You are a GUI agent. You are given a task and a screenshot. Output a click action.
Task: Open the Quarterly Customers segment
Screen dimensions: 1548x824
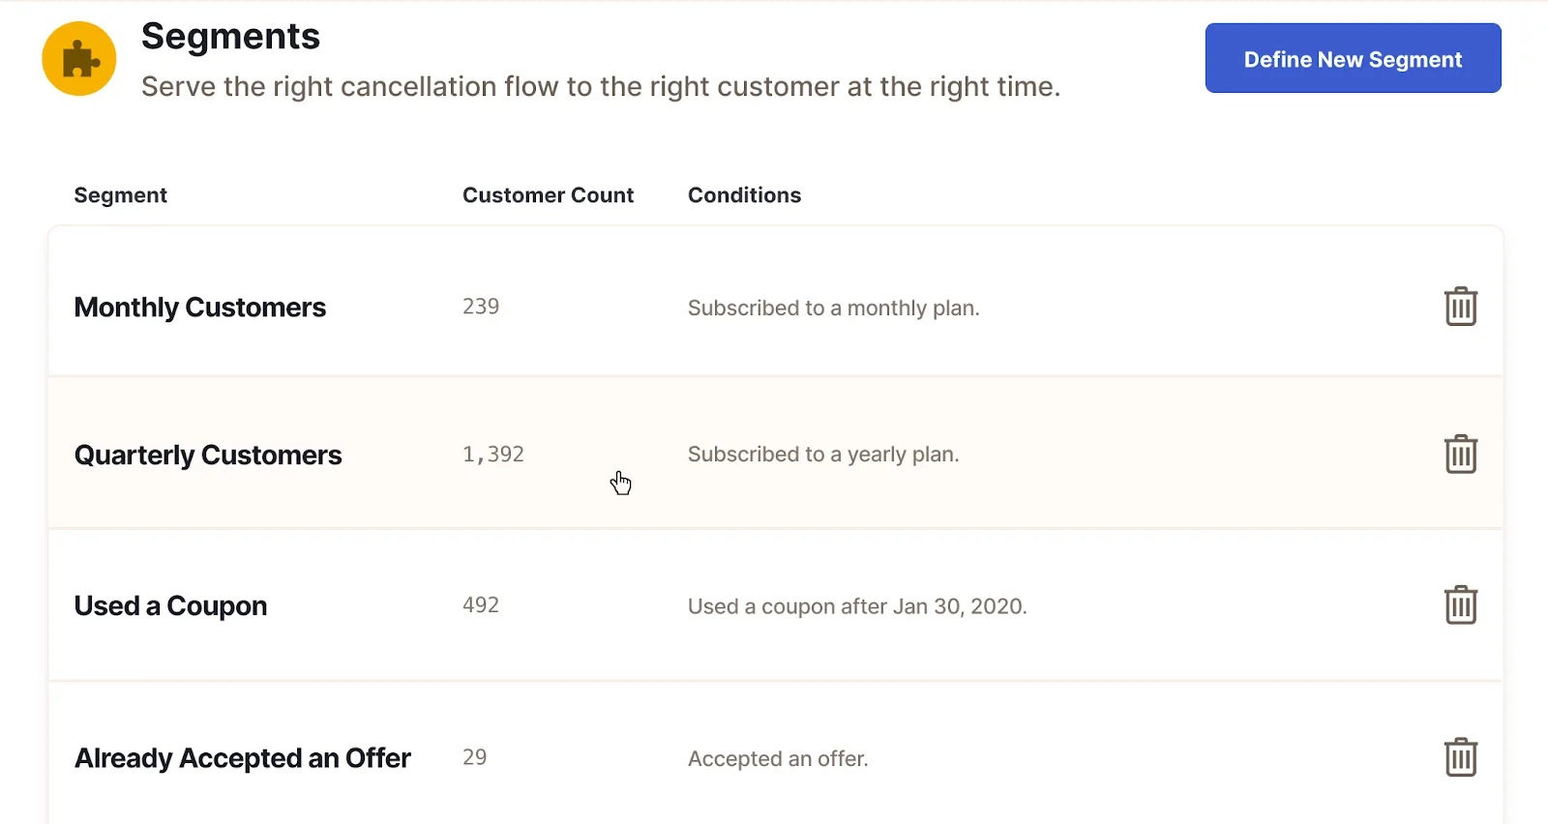[208, 456]
